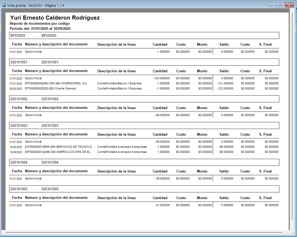Click the SER-009 SERVICIOS DE TECNOLO row

point(144,147)
